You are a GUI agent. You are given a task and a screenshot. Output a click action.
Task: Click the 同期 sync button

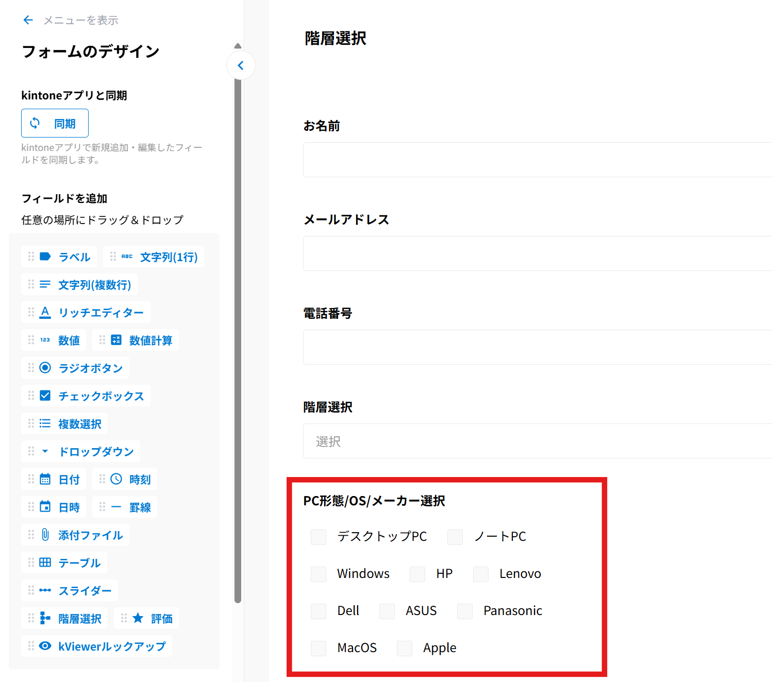click(55, 123)
